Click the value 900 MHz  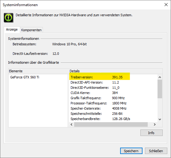click(118, 98)
